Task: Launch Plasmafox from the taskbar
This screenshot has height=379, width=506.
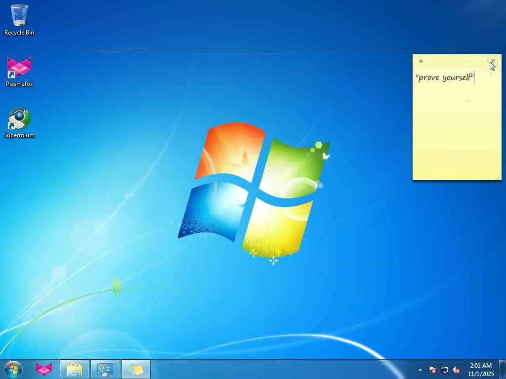Action: point(43,369)
